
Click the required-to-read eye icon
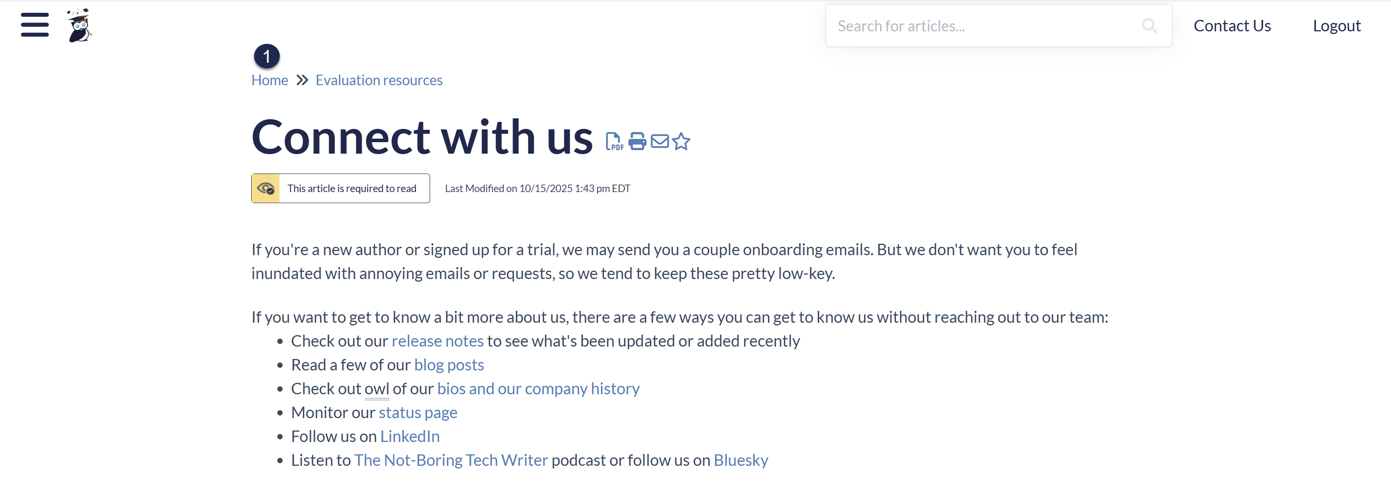[x=266, y=189]
